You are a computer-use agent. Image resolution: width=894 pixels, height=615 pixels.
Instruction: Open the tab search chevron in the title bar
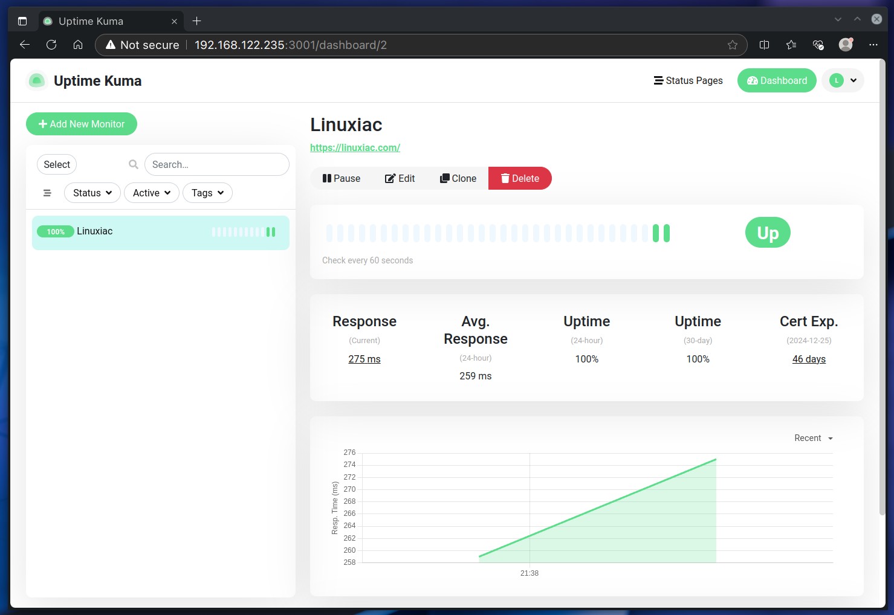tap(838, 19)
